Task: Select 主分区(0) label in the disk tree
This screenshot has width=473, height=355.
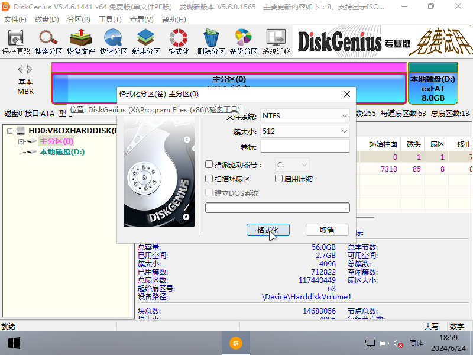Action: pos(56,141)
